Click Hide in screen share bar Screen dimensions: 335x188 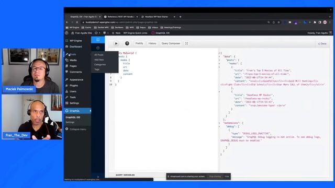[227, 177]
